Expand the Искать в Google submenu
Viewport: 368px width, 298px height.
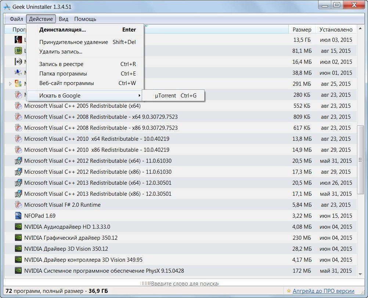85,96
